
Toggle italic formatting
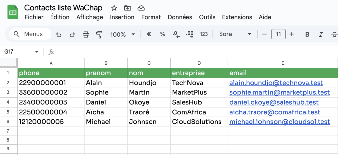pyautogui.click(x=321, y=34)
